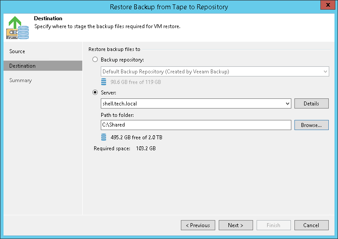Click the Details button for the server
338x239 pixels.
pos(311,104)
